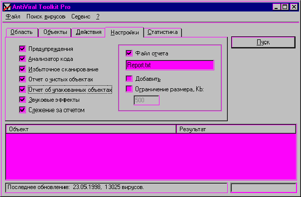Start the scan with the Пуск button
301x197 pixels.
point(263,42)
